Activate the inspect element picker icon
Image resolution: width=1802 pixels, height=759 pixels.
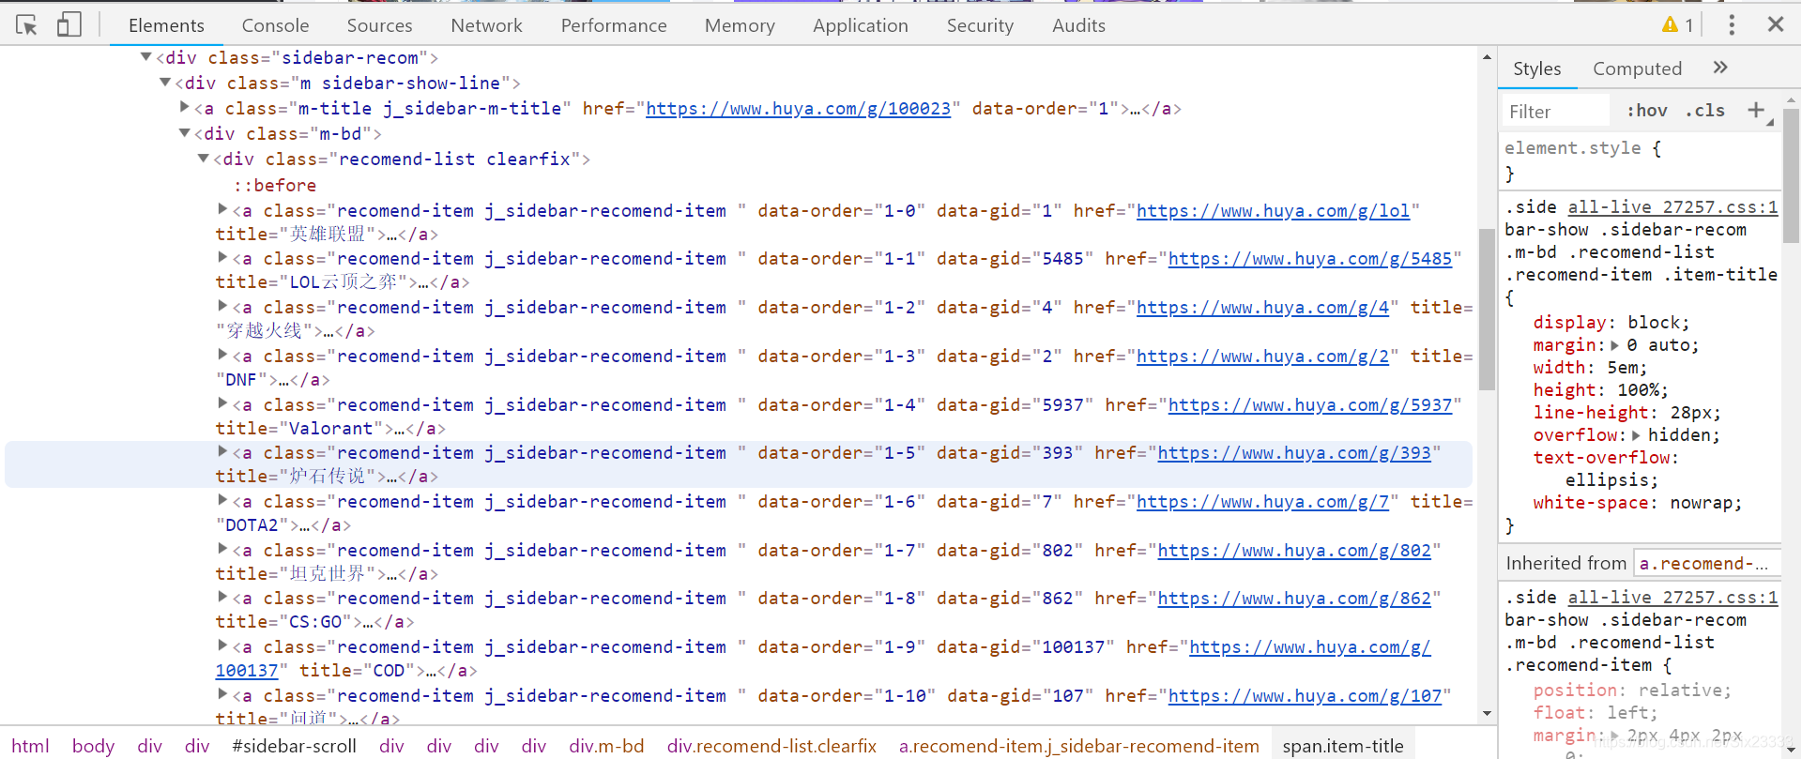click(x=26, y=25)
